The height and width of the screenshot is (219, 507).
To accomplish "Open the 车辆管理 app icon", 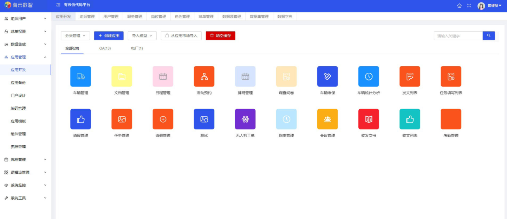I will click(x=80, y=76).
